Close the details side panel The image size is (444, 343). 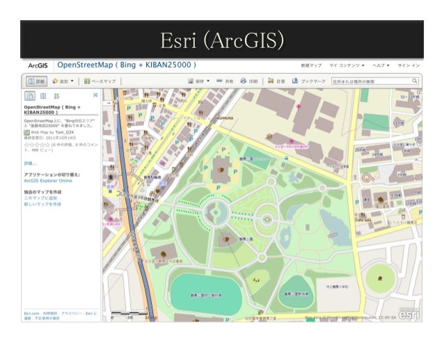click(95, 95)
